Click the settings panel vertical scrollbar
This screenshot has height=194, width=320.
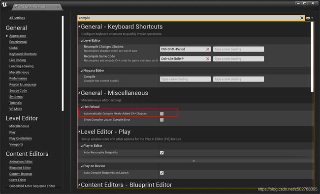[x=312, y=57]
